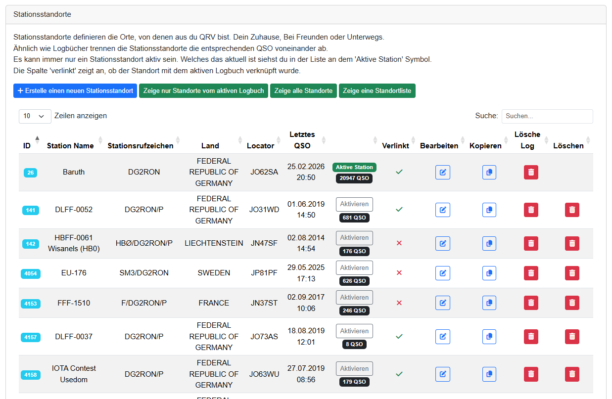Show only locations from active logbook
Viewport: 612px width, 399px height.
(x=203, y=91)
